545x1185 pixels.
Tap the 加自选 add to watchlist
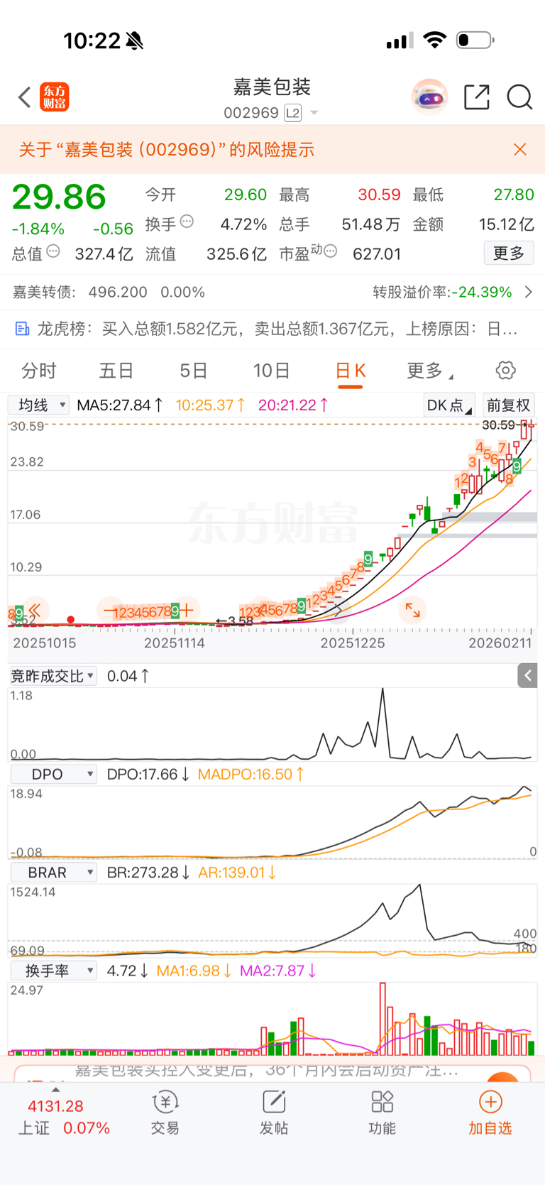(x=490, y=1113)
